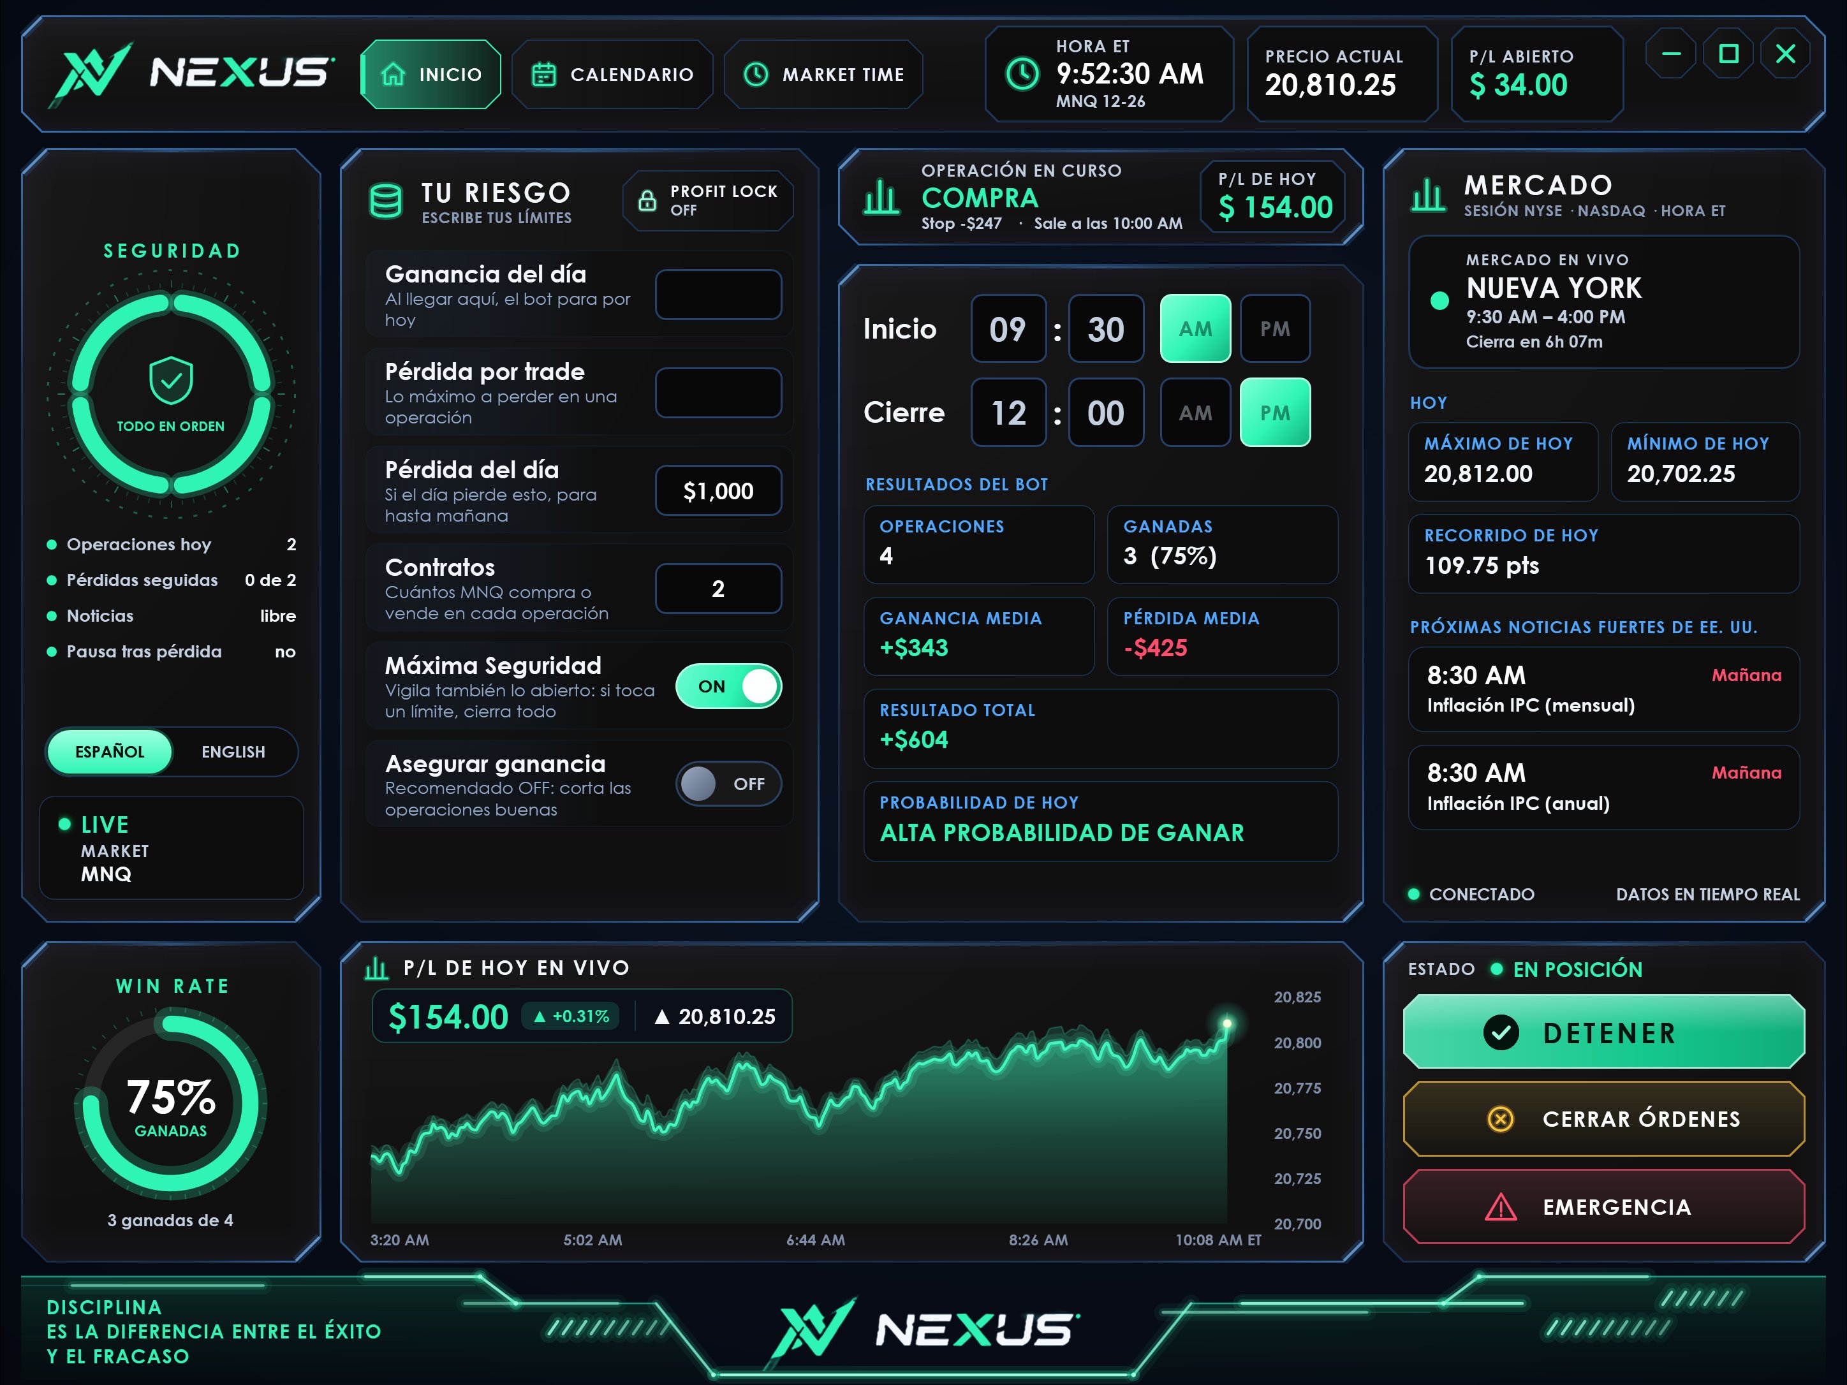Viewport: 1847px width, 1385px height.
Task: Select Español language option
Action: (110, 752)
